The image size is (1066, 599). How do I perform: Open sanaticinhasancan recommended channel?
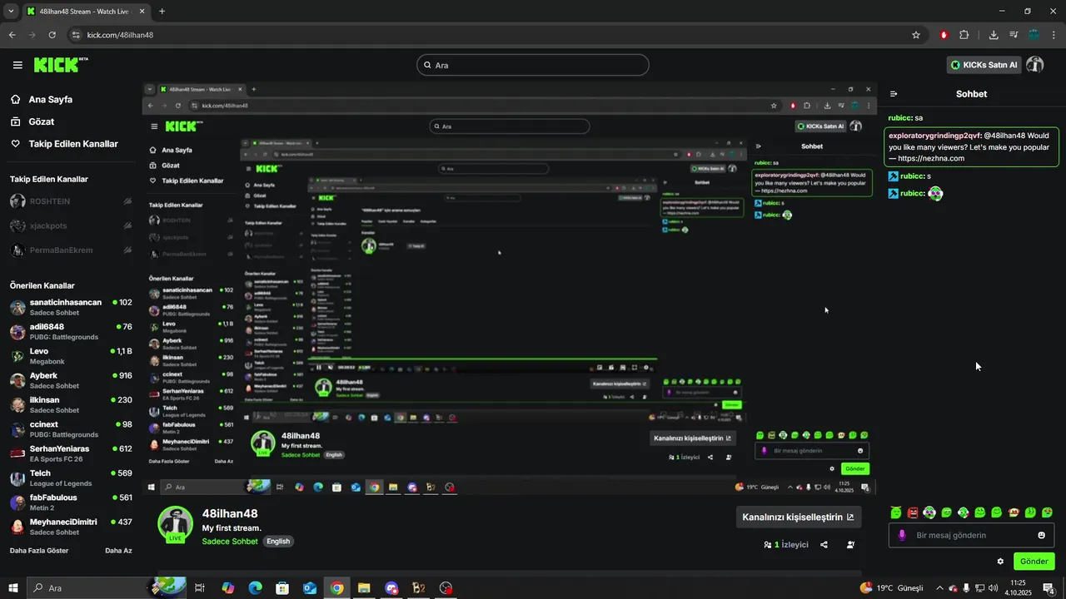point(71,307)
